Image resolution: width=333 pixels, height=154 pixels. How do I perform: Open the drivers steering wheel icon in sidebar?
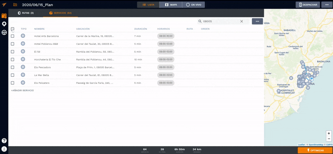(4, 32)
